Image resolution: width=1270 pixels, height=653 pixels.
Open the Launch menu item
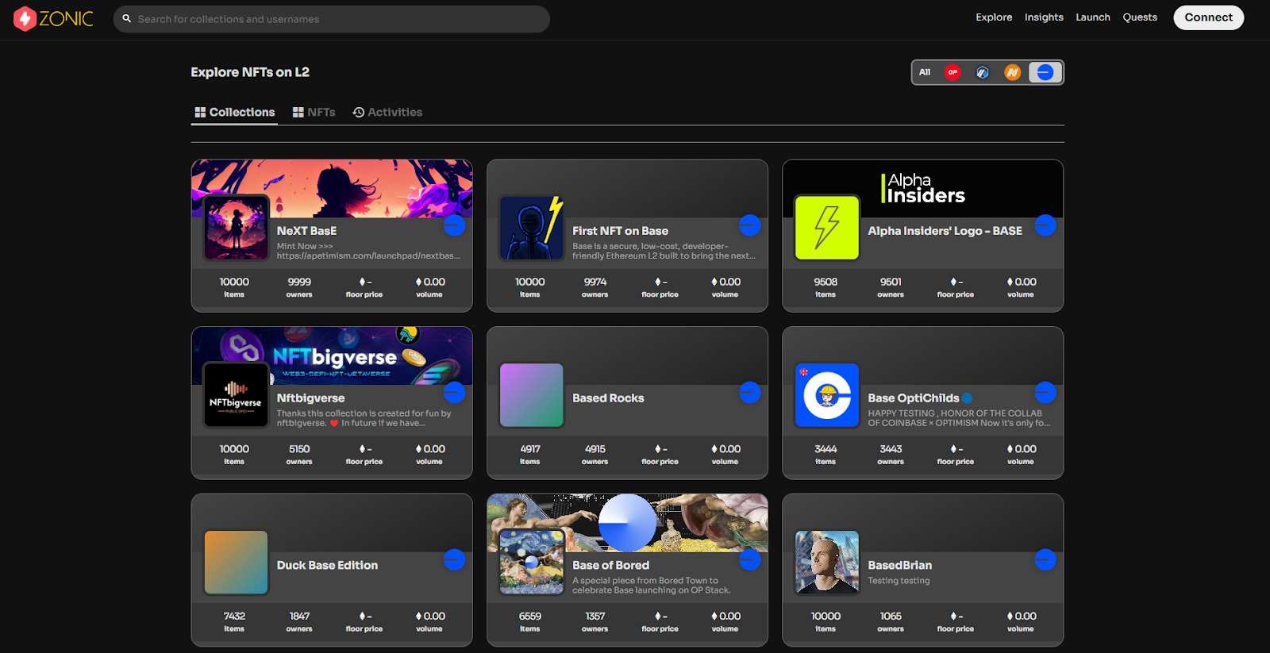[1093, 17]
